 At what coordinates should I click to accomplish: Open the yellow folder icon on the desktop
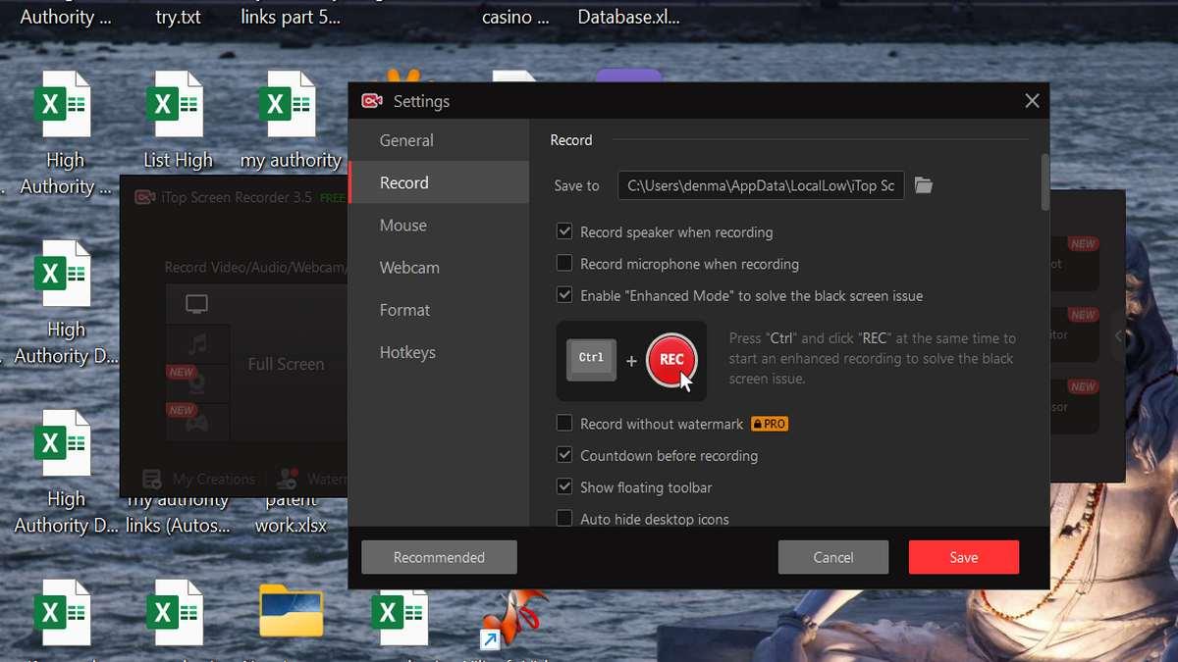point(292,610)
